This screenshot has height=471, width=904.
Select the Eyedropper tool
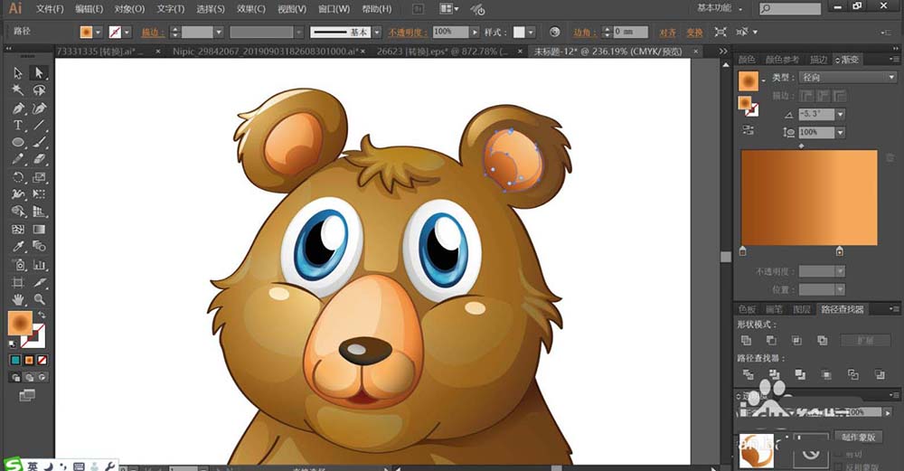click(x=18, y=247)
